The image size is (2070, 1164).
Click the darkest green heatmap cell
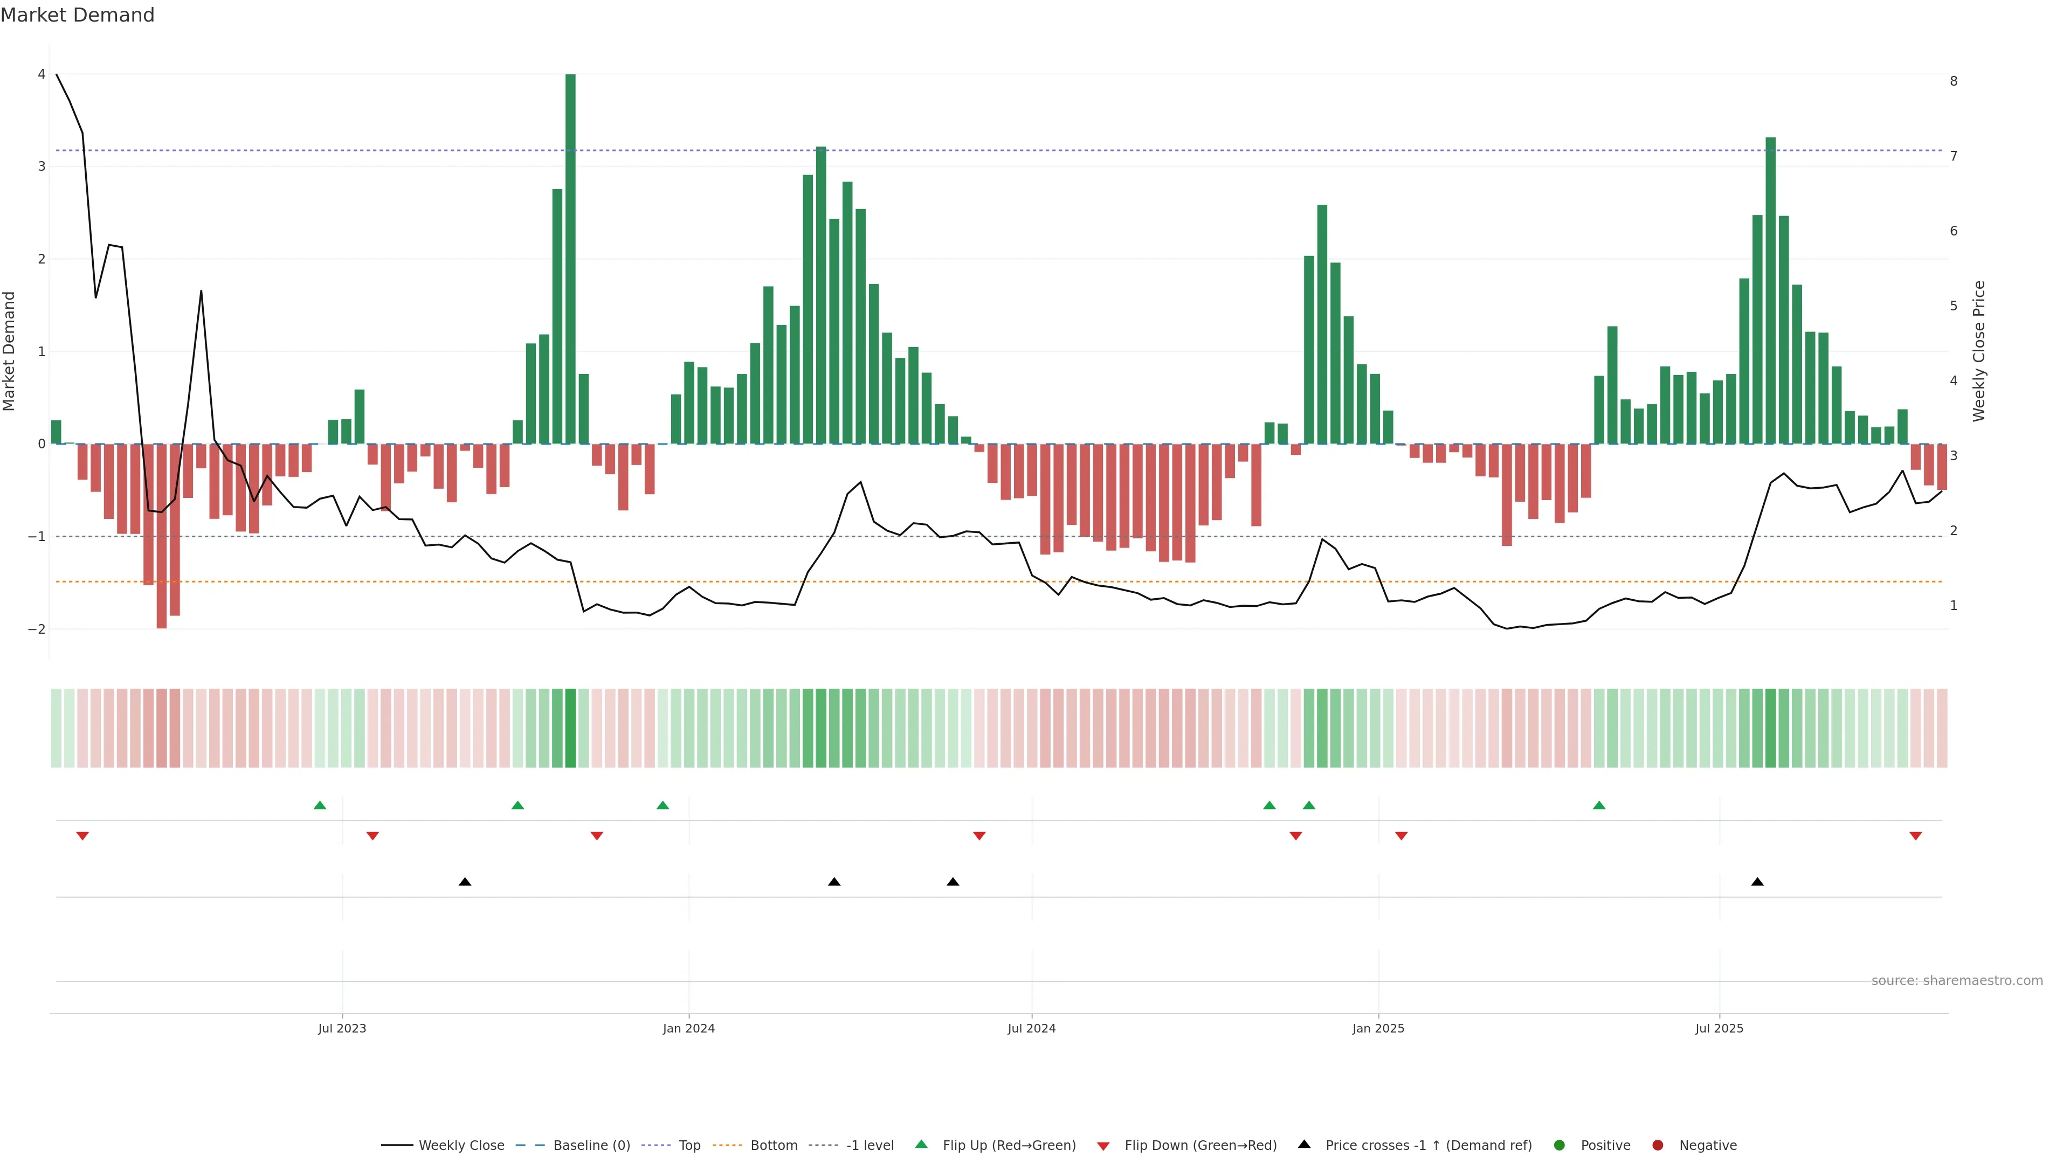tap(570, 728)
